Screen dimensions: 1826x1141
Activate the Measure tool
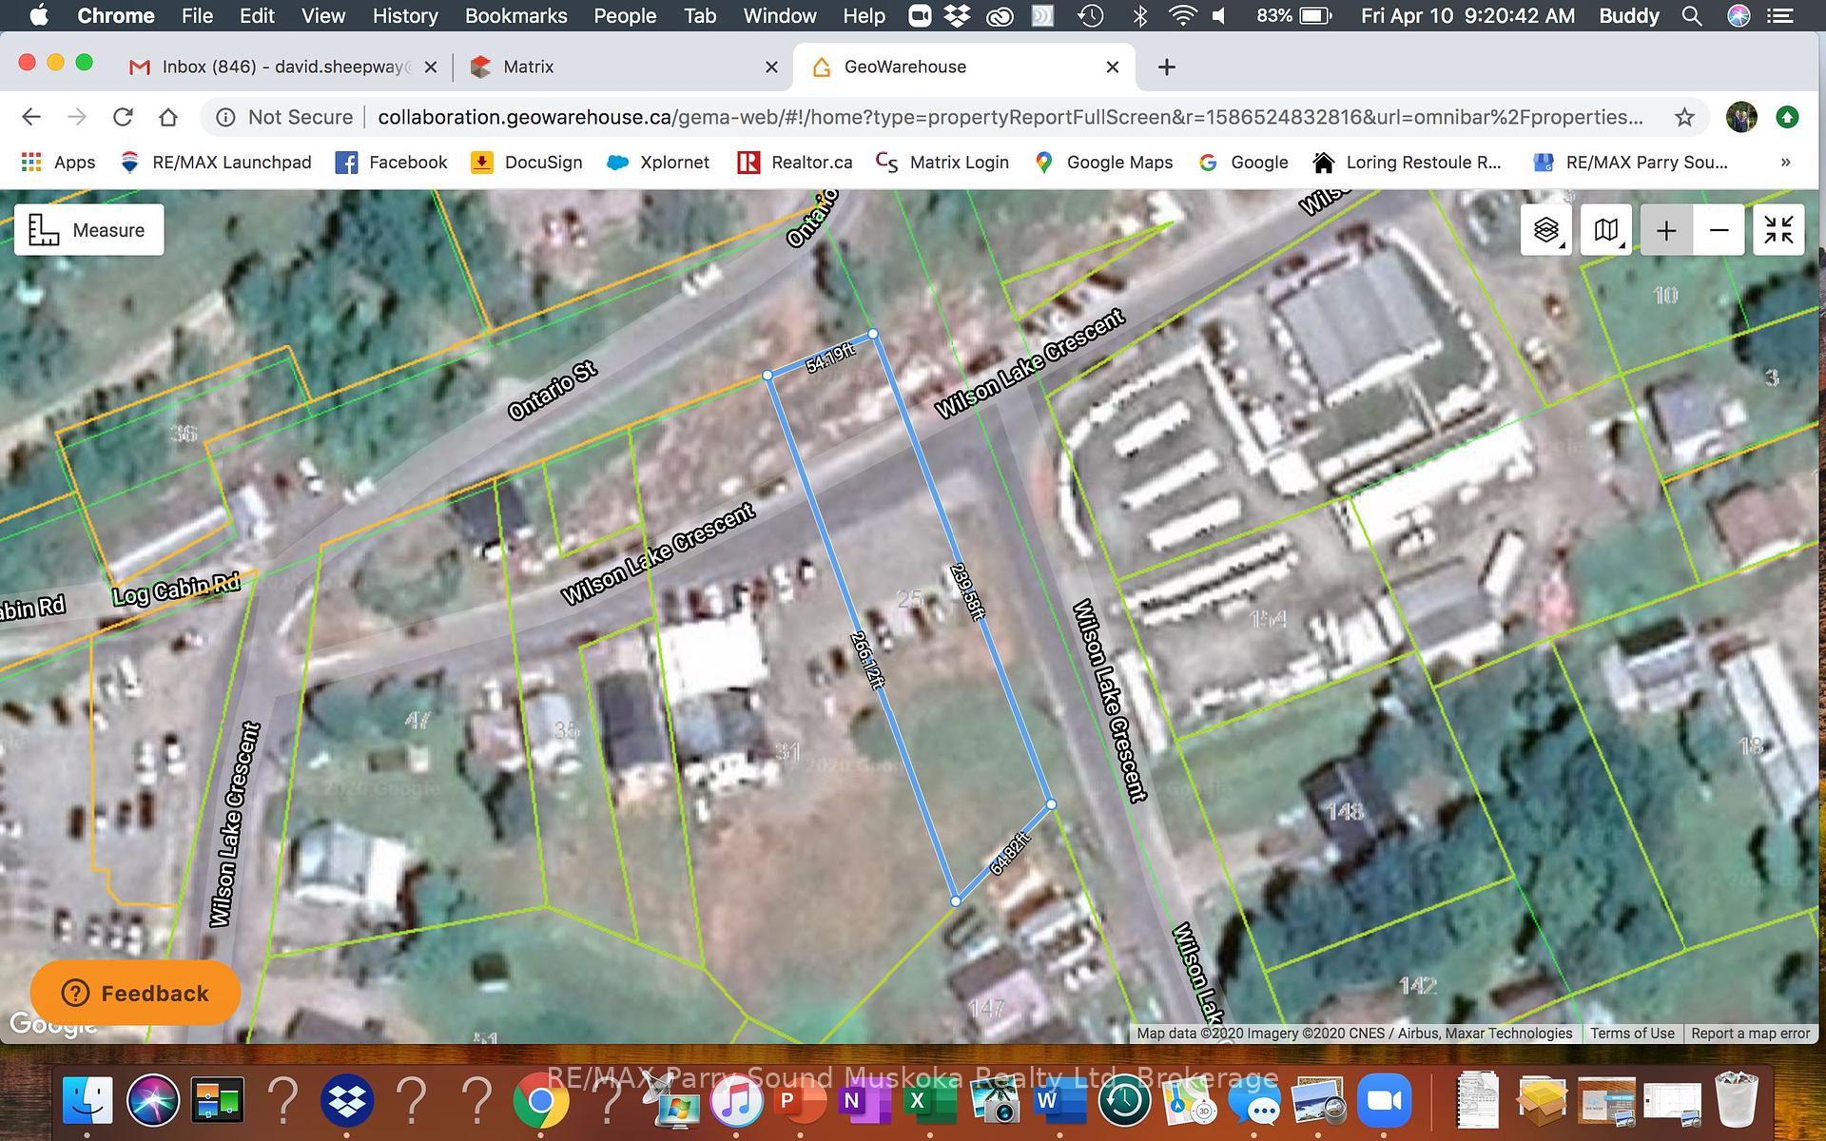[88, 230]
